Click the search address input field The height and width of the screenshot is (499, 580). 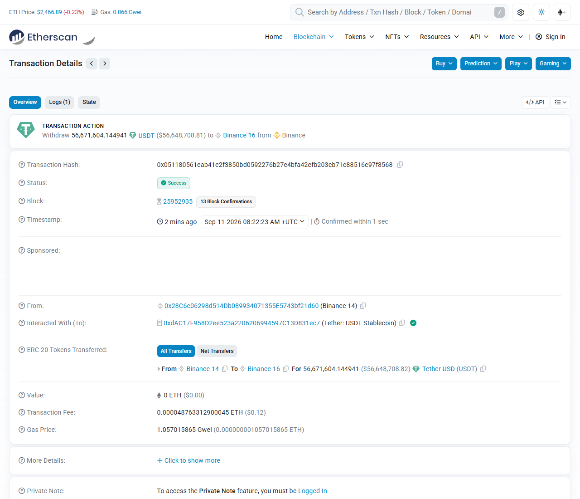click(399, 12)
